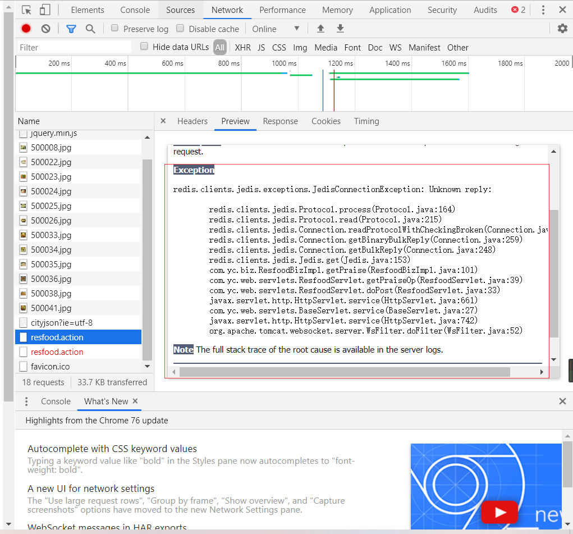Switch to Elements panel tab
The image size is (573, 534).
coord(88,10)
